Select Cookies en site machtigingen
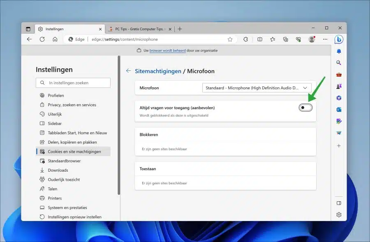 (x=73, y=151)
